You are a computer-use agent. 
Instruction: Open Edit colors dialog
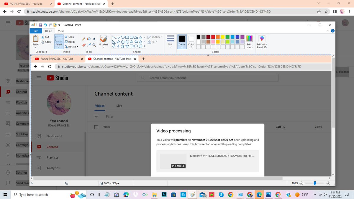click(249, 42)
